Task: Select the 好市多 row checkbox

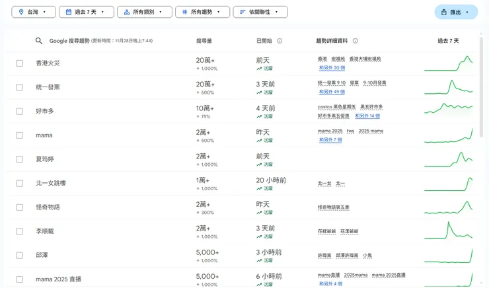Action: point(19,111)
